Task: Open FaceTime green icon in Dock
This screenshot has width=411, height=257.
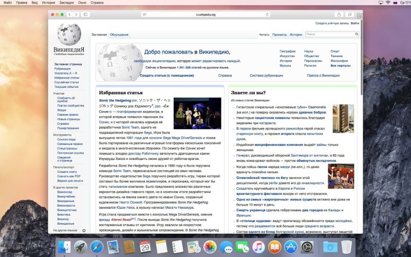Action: (x=242, y=247)
